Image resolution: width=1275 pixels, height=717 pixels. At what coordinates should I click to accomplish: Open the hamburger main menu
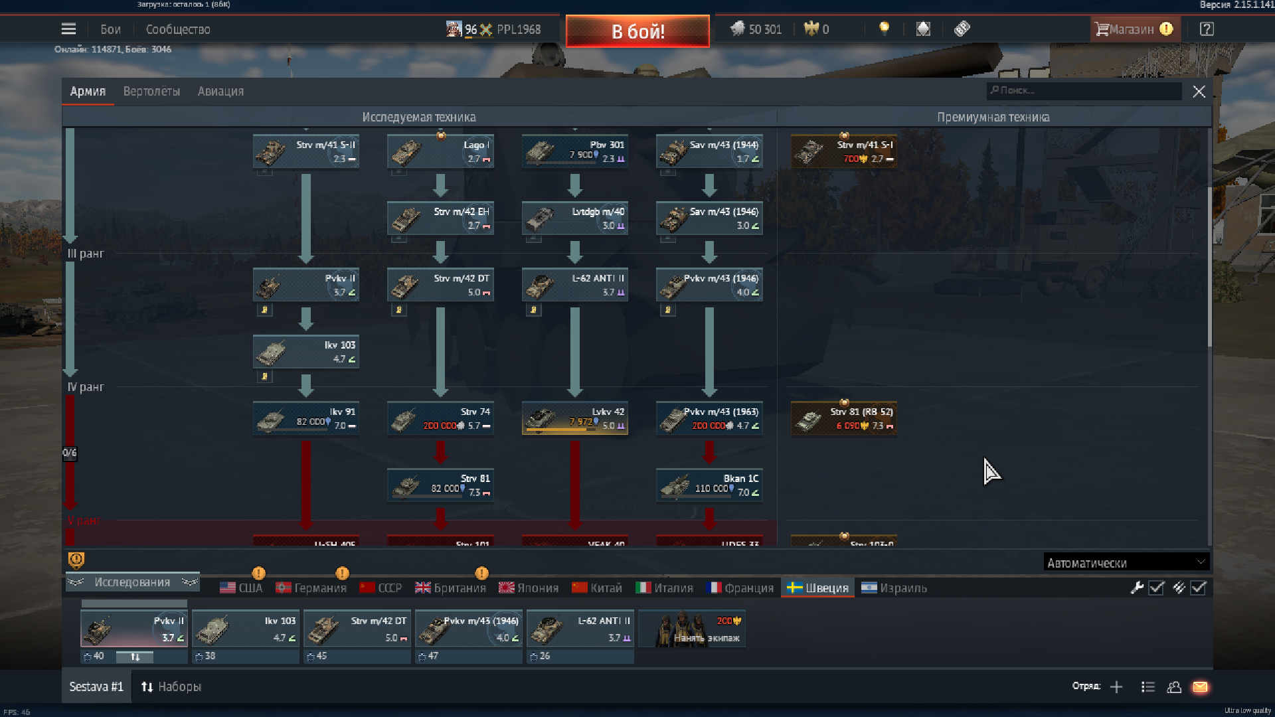pyautogui.click(x=68, y=29)
